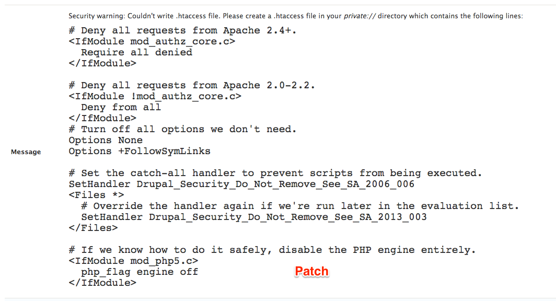
Task: Click the 'Options None' line
Action: tap(106, 141)
